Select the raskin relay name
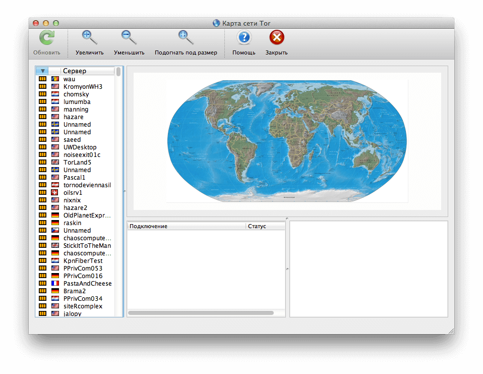 coord(73,223)
